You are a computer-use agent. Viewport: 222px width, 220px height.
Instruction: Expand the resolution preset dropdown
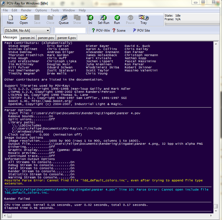coord(48,31)
